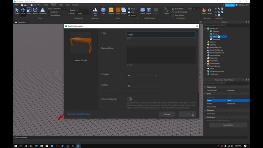263x148 pixels.
Task: Switch to the PLUGINS ribbon tab
Action: tap(75, 5)
